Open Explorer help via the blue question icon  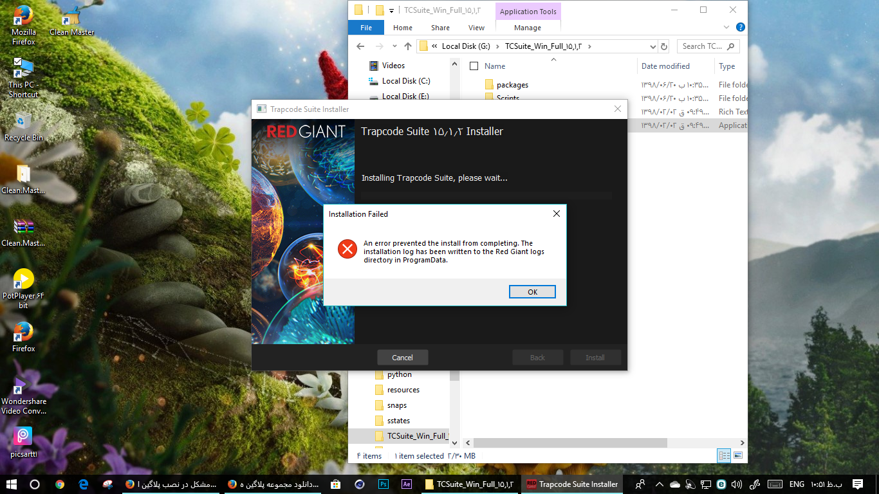[x=741, y=28]
